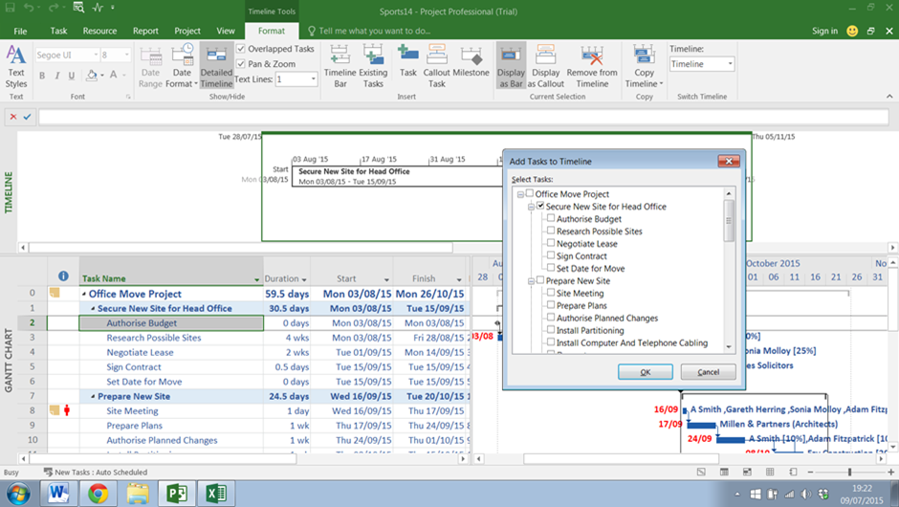
Task: Click the Windows Start button
Action: (x=19, y=494)
